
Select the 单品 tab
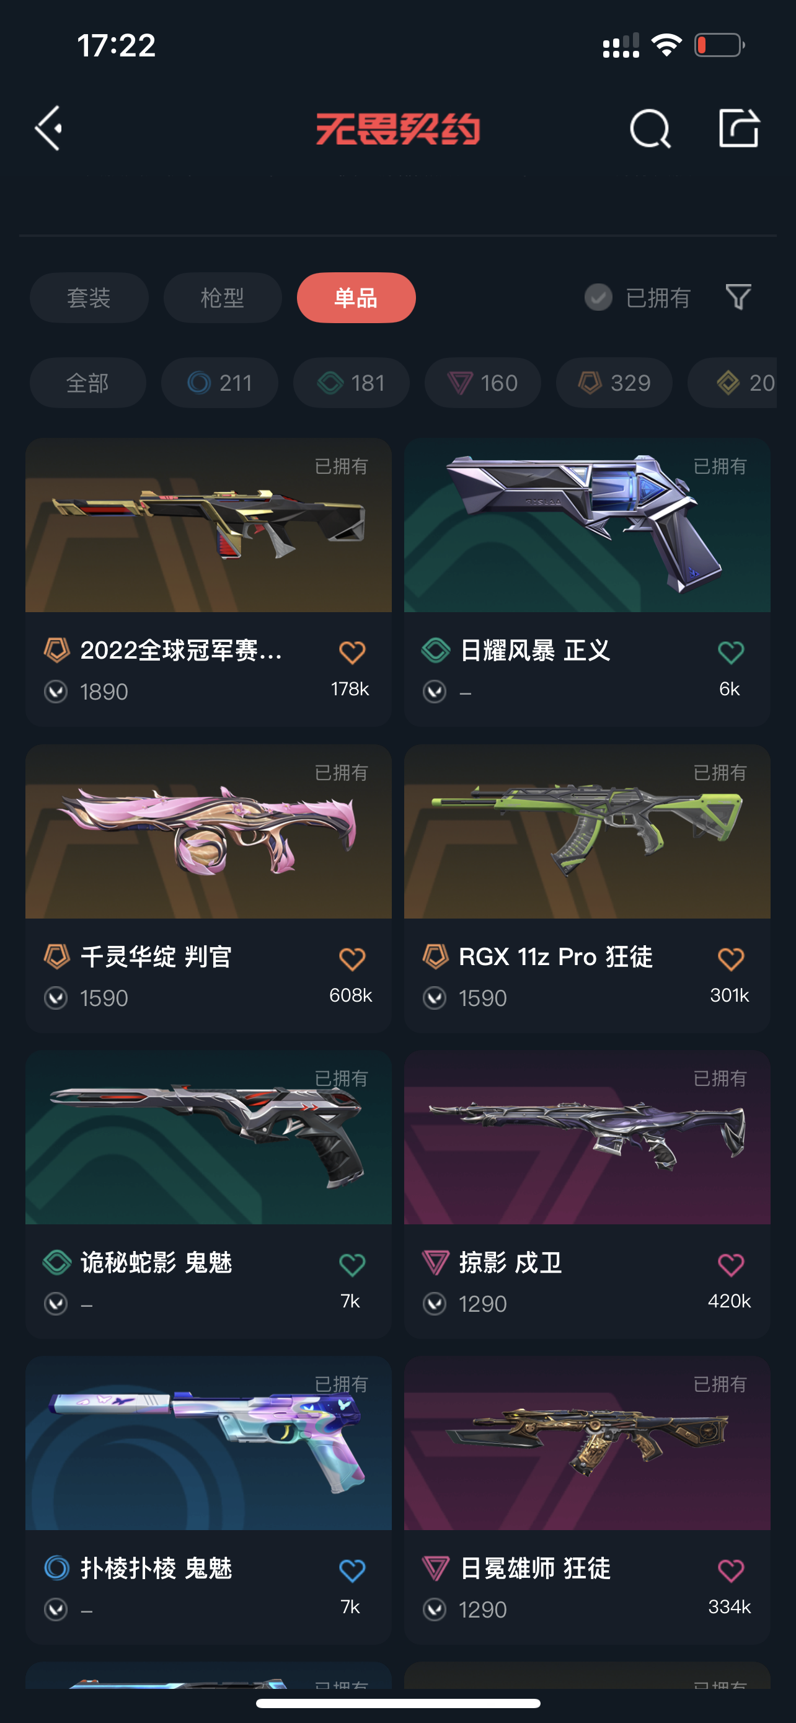pyautogui.click(x=356, y=298)
